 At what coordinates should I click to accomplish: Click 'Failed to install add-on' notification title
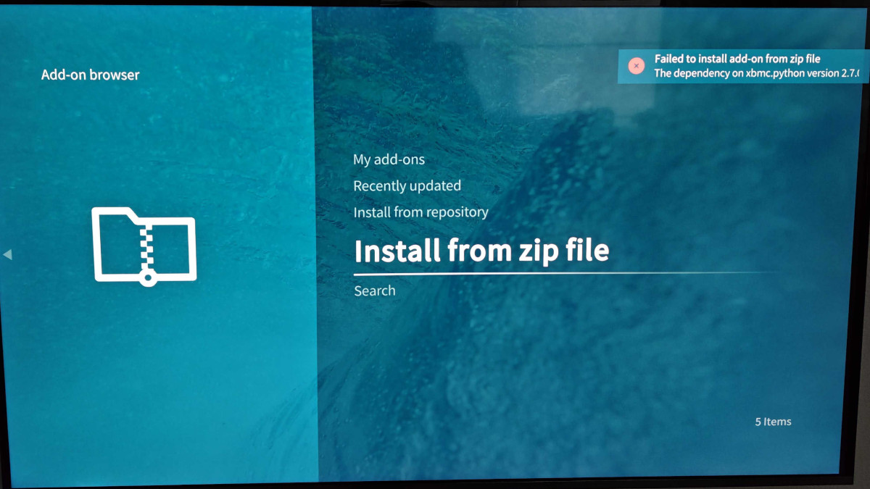(x=737, y=59)
